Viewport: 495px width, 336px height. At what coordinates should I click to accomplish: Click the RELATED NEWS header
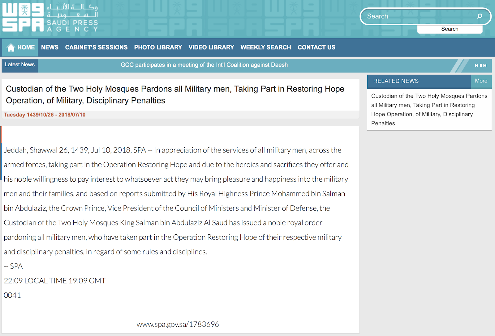396,81
